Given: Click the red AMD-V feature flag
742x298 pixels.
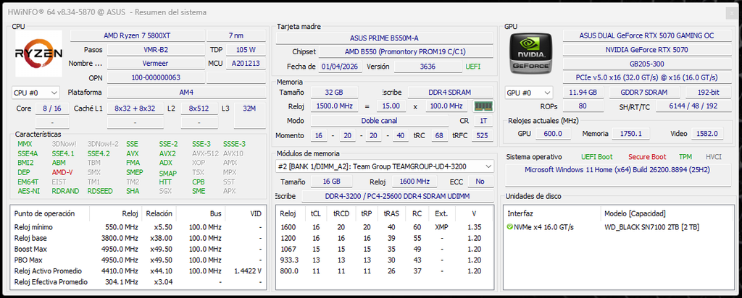Looking at the screenshot, I should (x=62, y=172).
